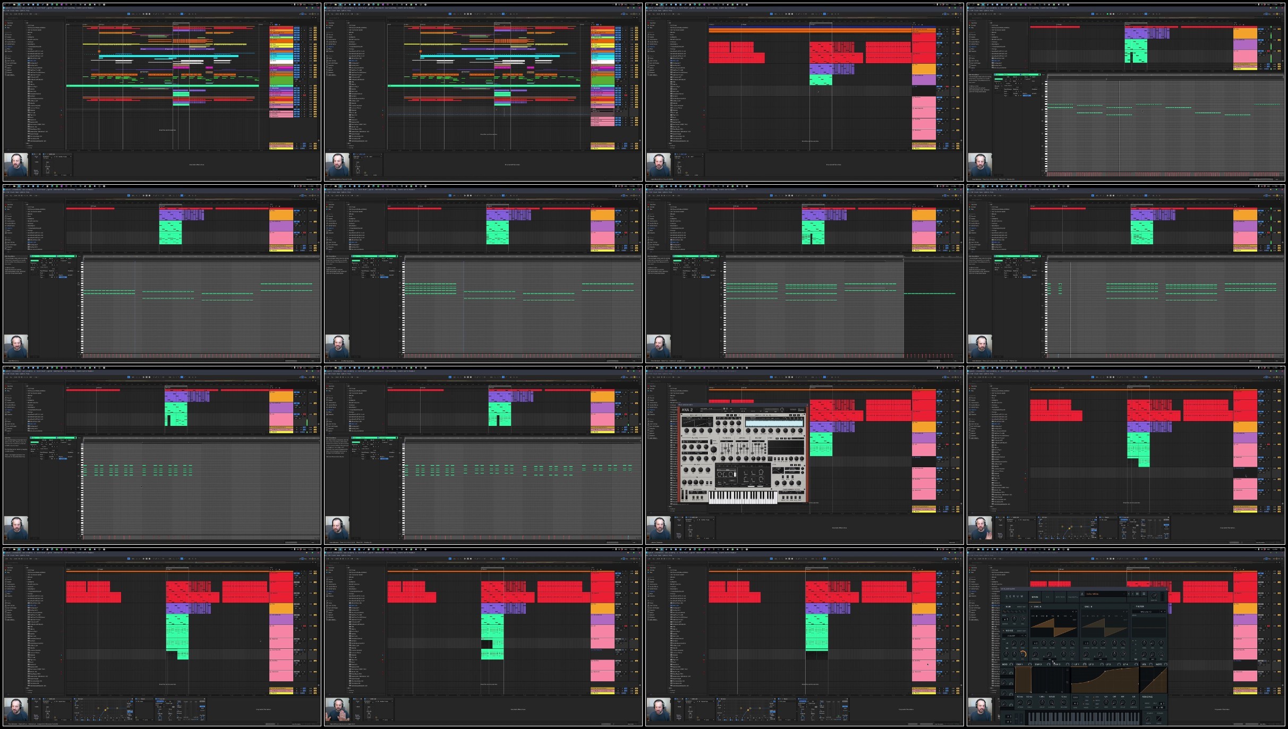
Task: Open the FX tab in Serum
Action: (1047, 597)
